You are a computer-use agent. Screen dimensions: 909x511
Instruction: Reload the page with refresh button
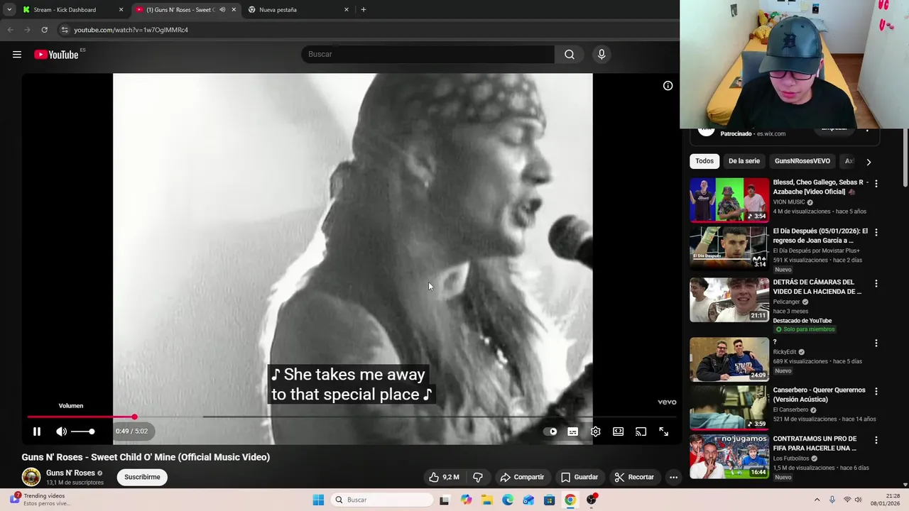click(44, 30)
